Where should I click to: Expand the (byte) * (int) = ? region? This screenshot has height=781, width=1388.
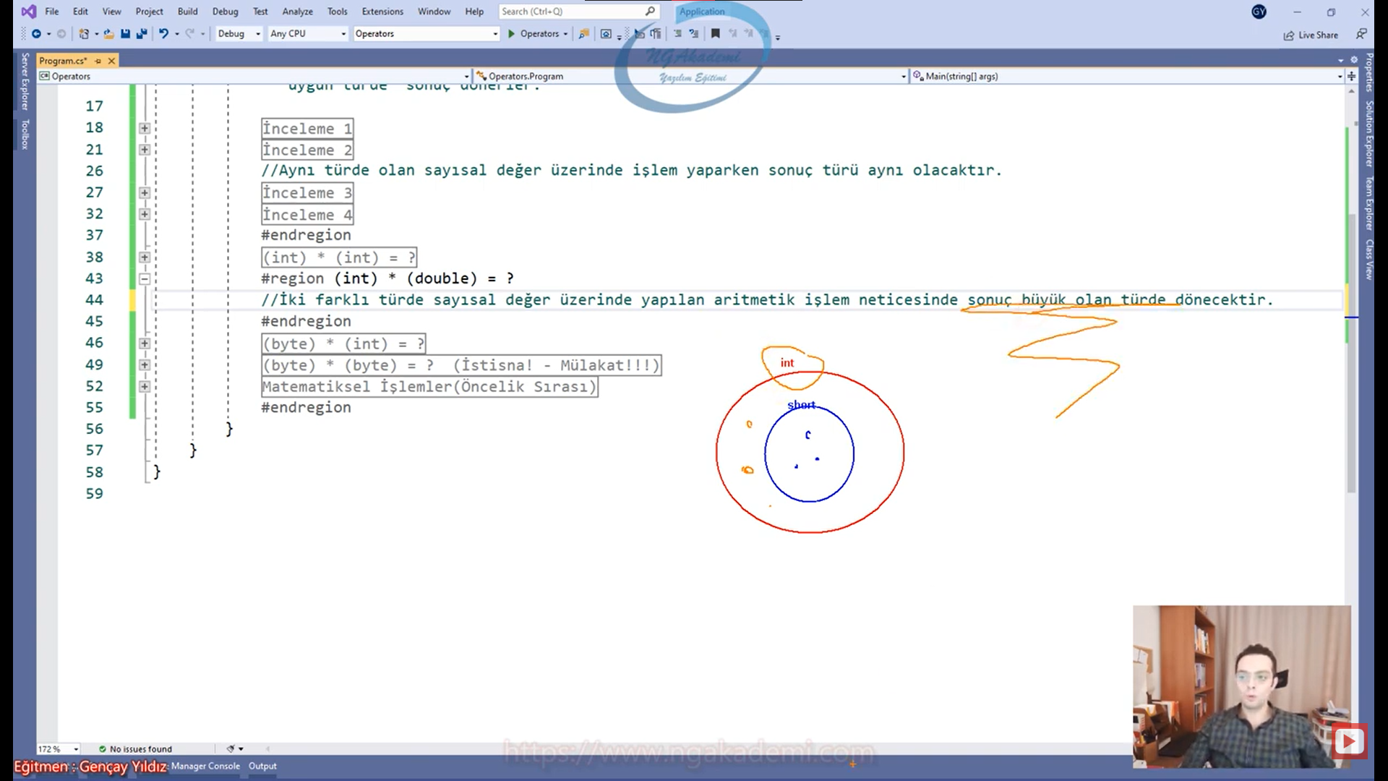pyautogui.click(x=145, y=343)
